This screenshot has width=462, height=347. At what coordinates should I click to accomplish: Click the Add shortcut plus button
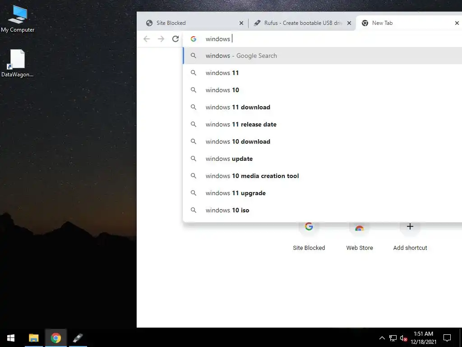click(x=410, y=227)
